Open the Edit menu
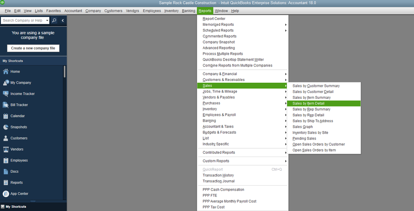 pyautogui.click(x=17, y=11)
